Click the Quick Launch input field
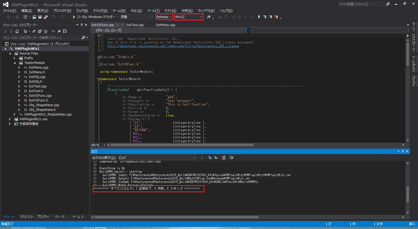This screenshot has height=229, width=418. [361, 4]
